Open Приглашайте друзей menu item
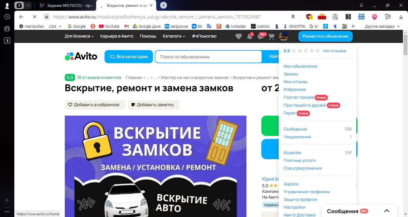This screenshot has height=217, width=408. (x=305, y=105)
